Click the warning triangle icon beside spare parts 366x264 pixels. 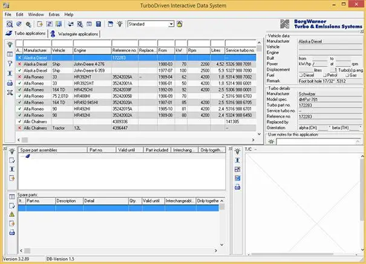pyautogui.click(x=12, y=213)
